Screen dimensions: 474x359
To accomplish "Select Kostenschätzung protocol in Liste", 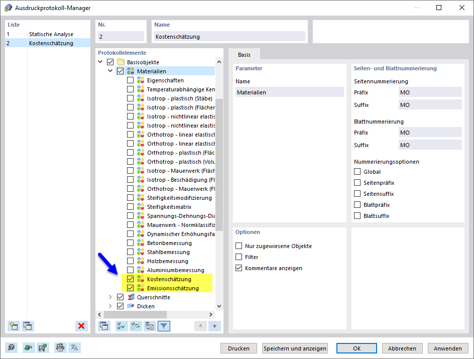I will click(48, 43).
